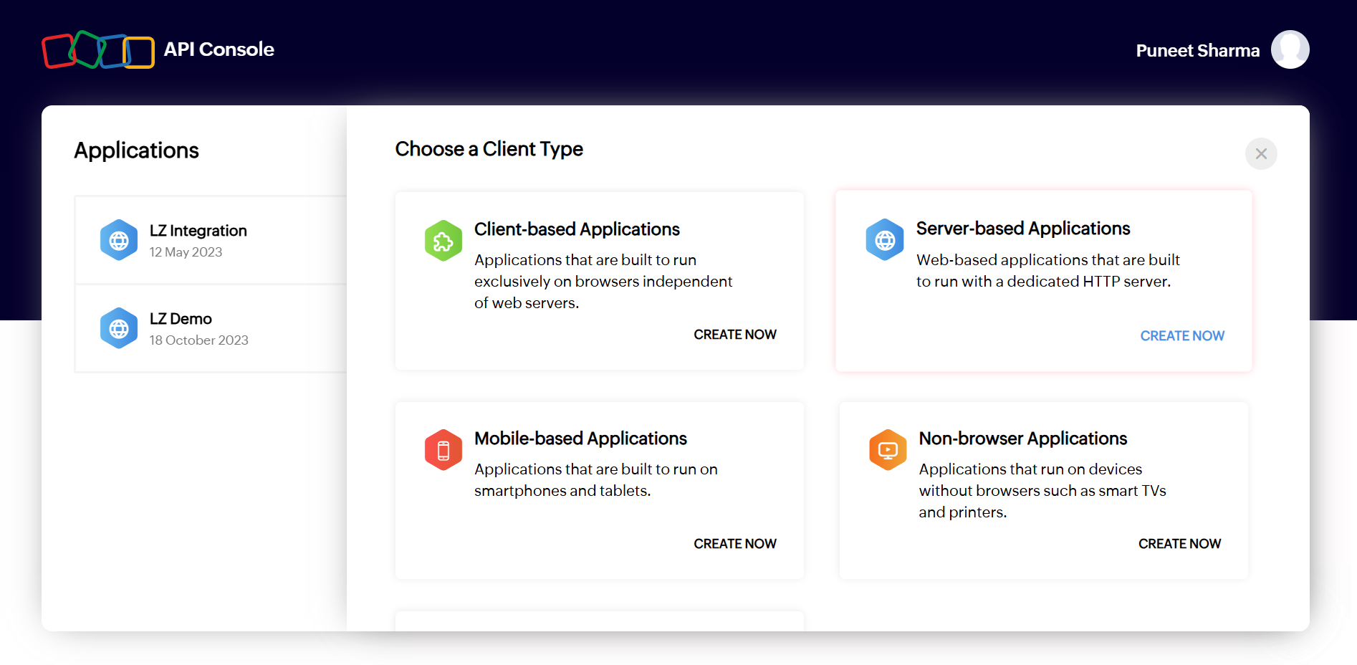
Task: Select the partially visible card at the bottom
Action: [x=599, y=621]
